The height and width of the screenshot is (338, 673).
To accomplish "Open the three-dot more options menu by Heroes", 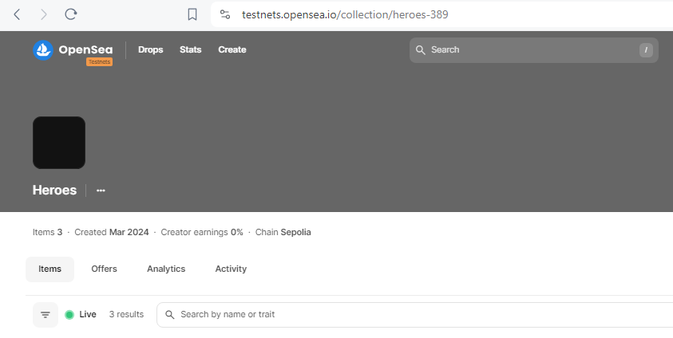I will click(x=101, y=191).
